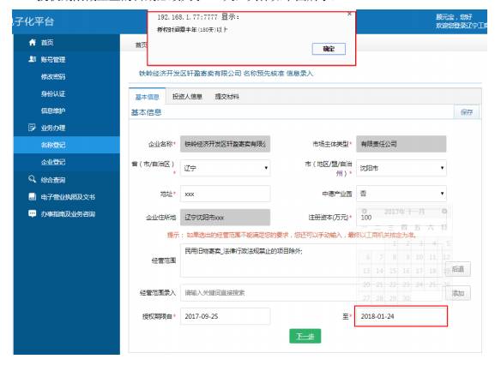This screenshot has height=365, width=501.
Task: Expand 账号管理 in the sidebar
Action: [53, 60]
